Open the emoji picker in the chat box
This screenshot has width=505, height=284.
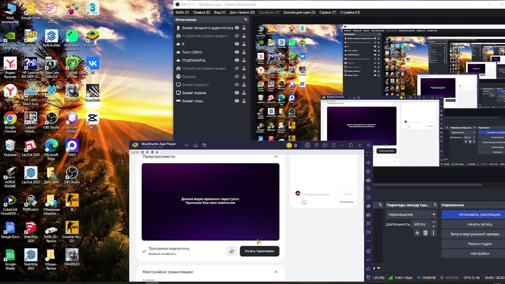click(x=304, y=202)
